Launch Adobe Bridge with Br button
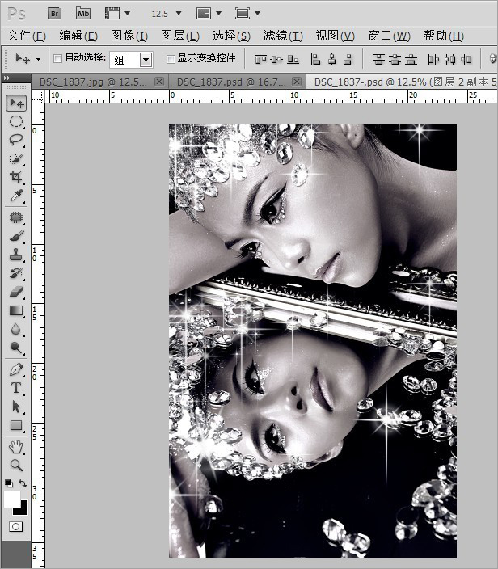498x569 pixels. tap(54, 13)
